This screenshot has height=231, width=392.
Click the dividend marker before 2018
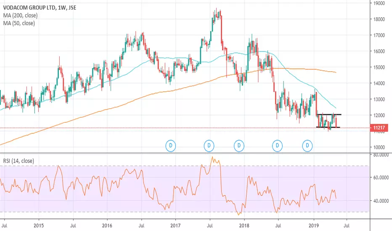(x=239, y=146)
